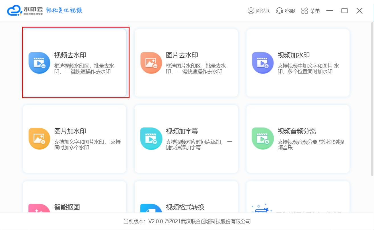Open the 菜单 menu
The width and height of the screenshot is (374, 230).
tap(311, 11)
